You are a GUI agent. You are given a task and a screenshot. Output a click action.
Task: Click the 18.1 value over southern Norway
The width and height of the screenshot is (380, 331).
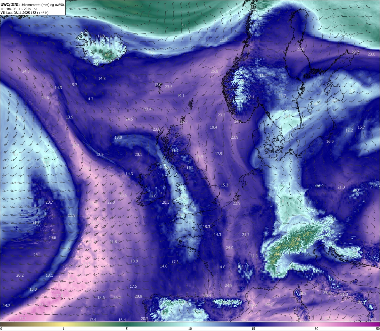click(x=251, y=97)
